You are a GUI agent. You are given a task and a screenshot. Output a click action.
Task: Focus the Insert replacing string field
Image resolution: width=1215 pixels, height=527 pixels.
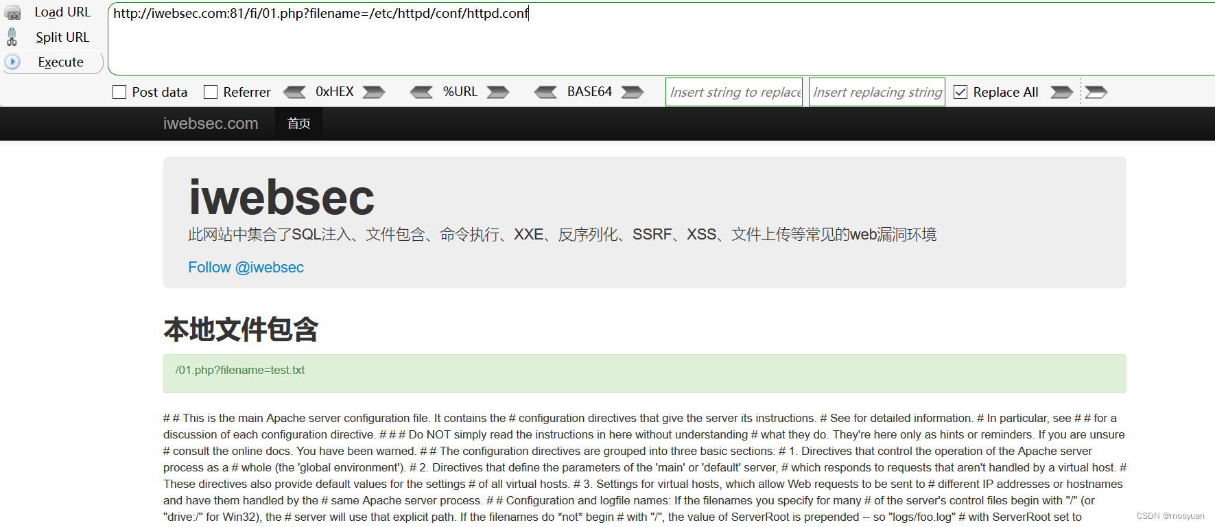877,92
